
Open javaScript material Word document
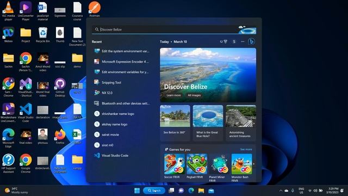click(x=42, y=11)
